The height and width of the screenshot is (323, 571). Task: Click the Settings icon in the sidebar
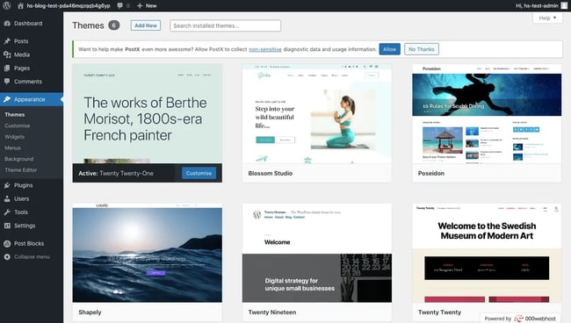pyautogui.click(x=7, y=226)
